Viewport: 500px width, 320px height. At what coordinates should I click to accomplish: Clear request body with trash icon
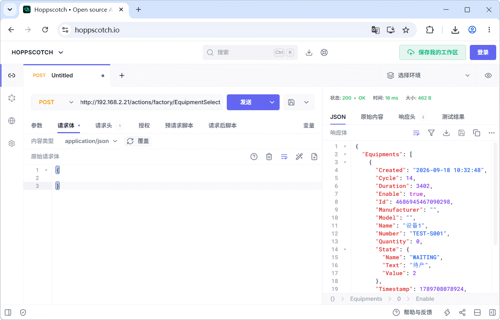269,157
